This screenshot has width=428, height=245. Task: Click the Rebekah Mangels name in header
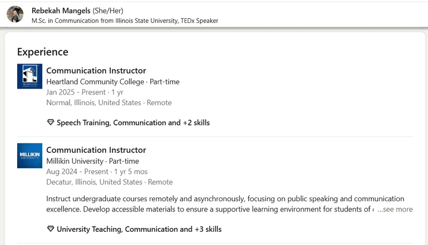61,11
